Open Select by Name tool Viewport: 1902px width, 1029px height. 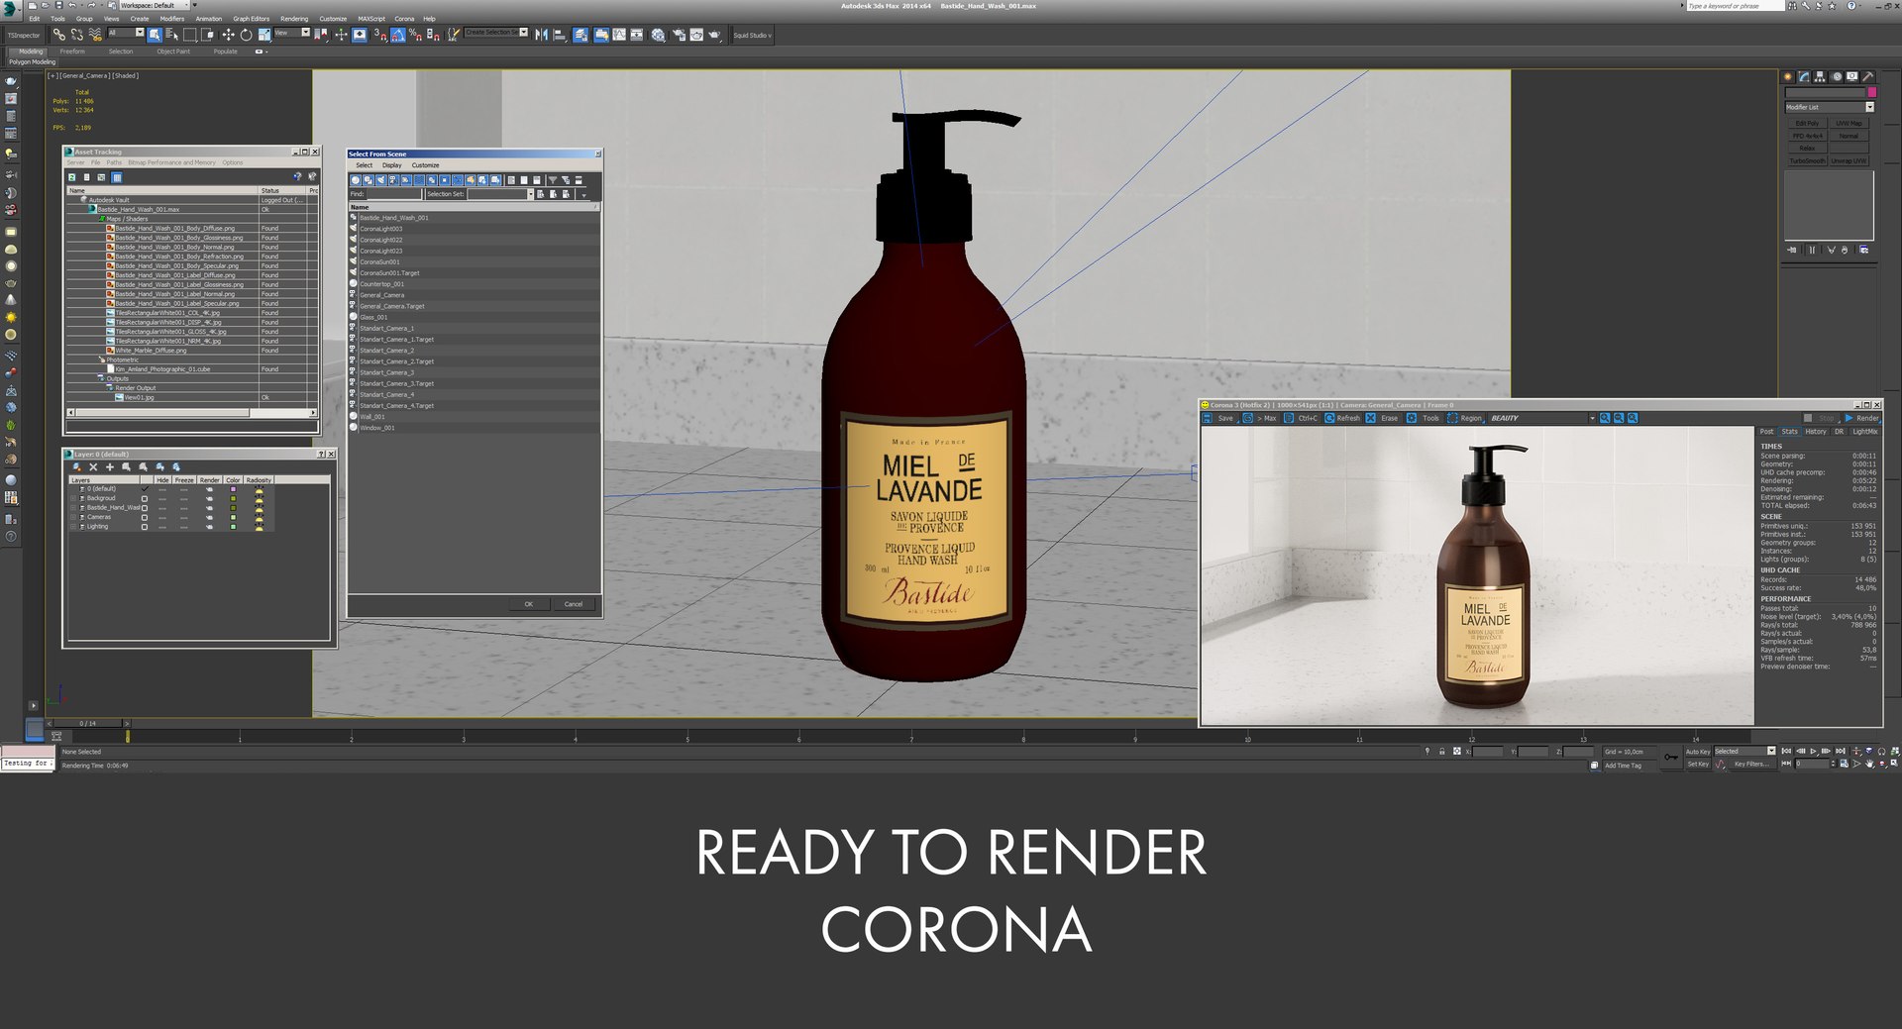(172, 35)
